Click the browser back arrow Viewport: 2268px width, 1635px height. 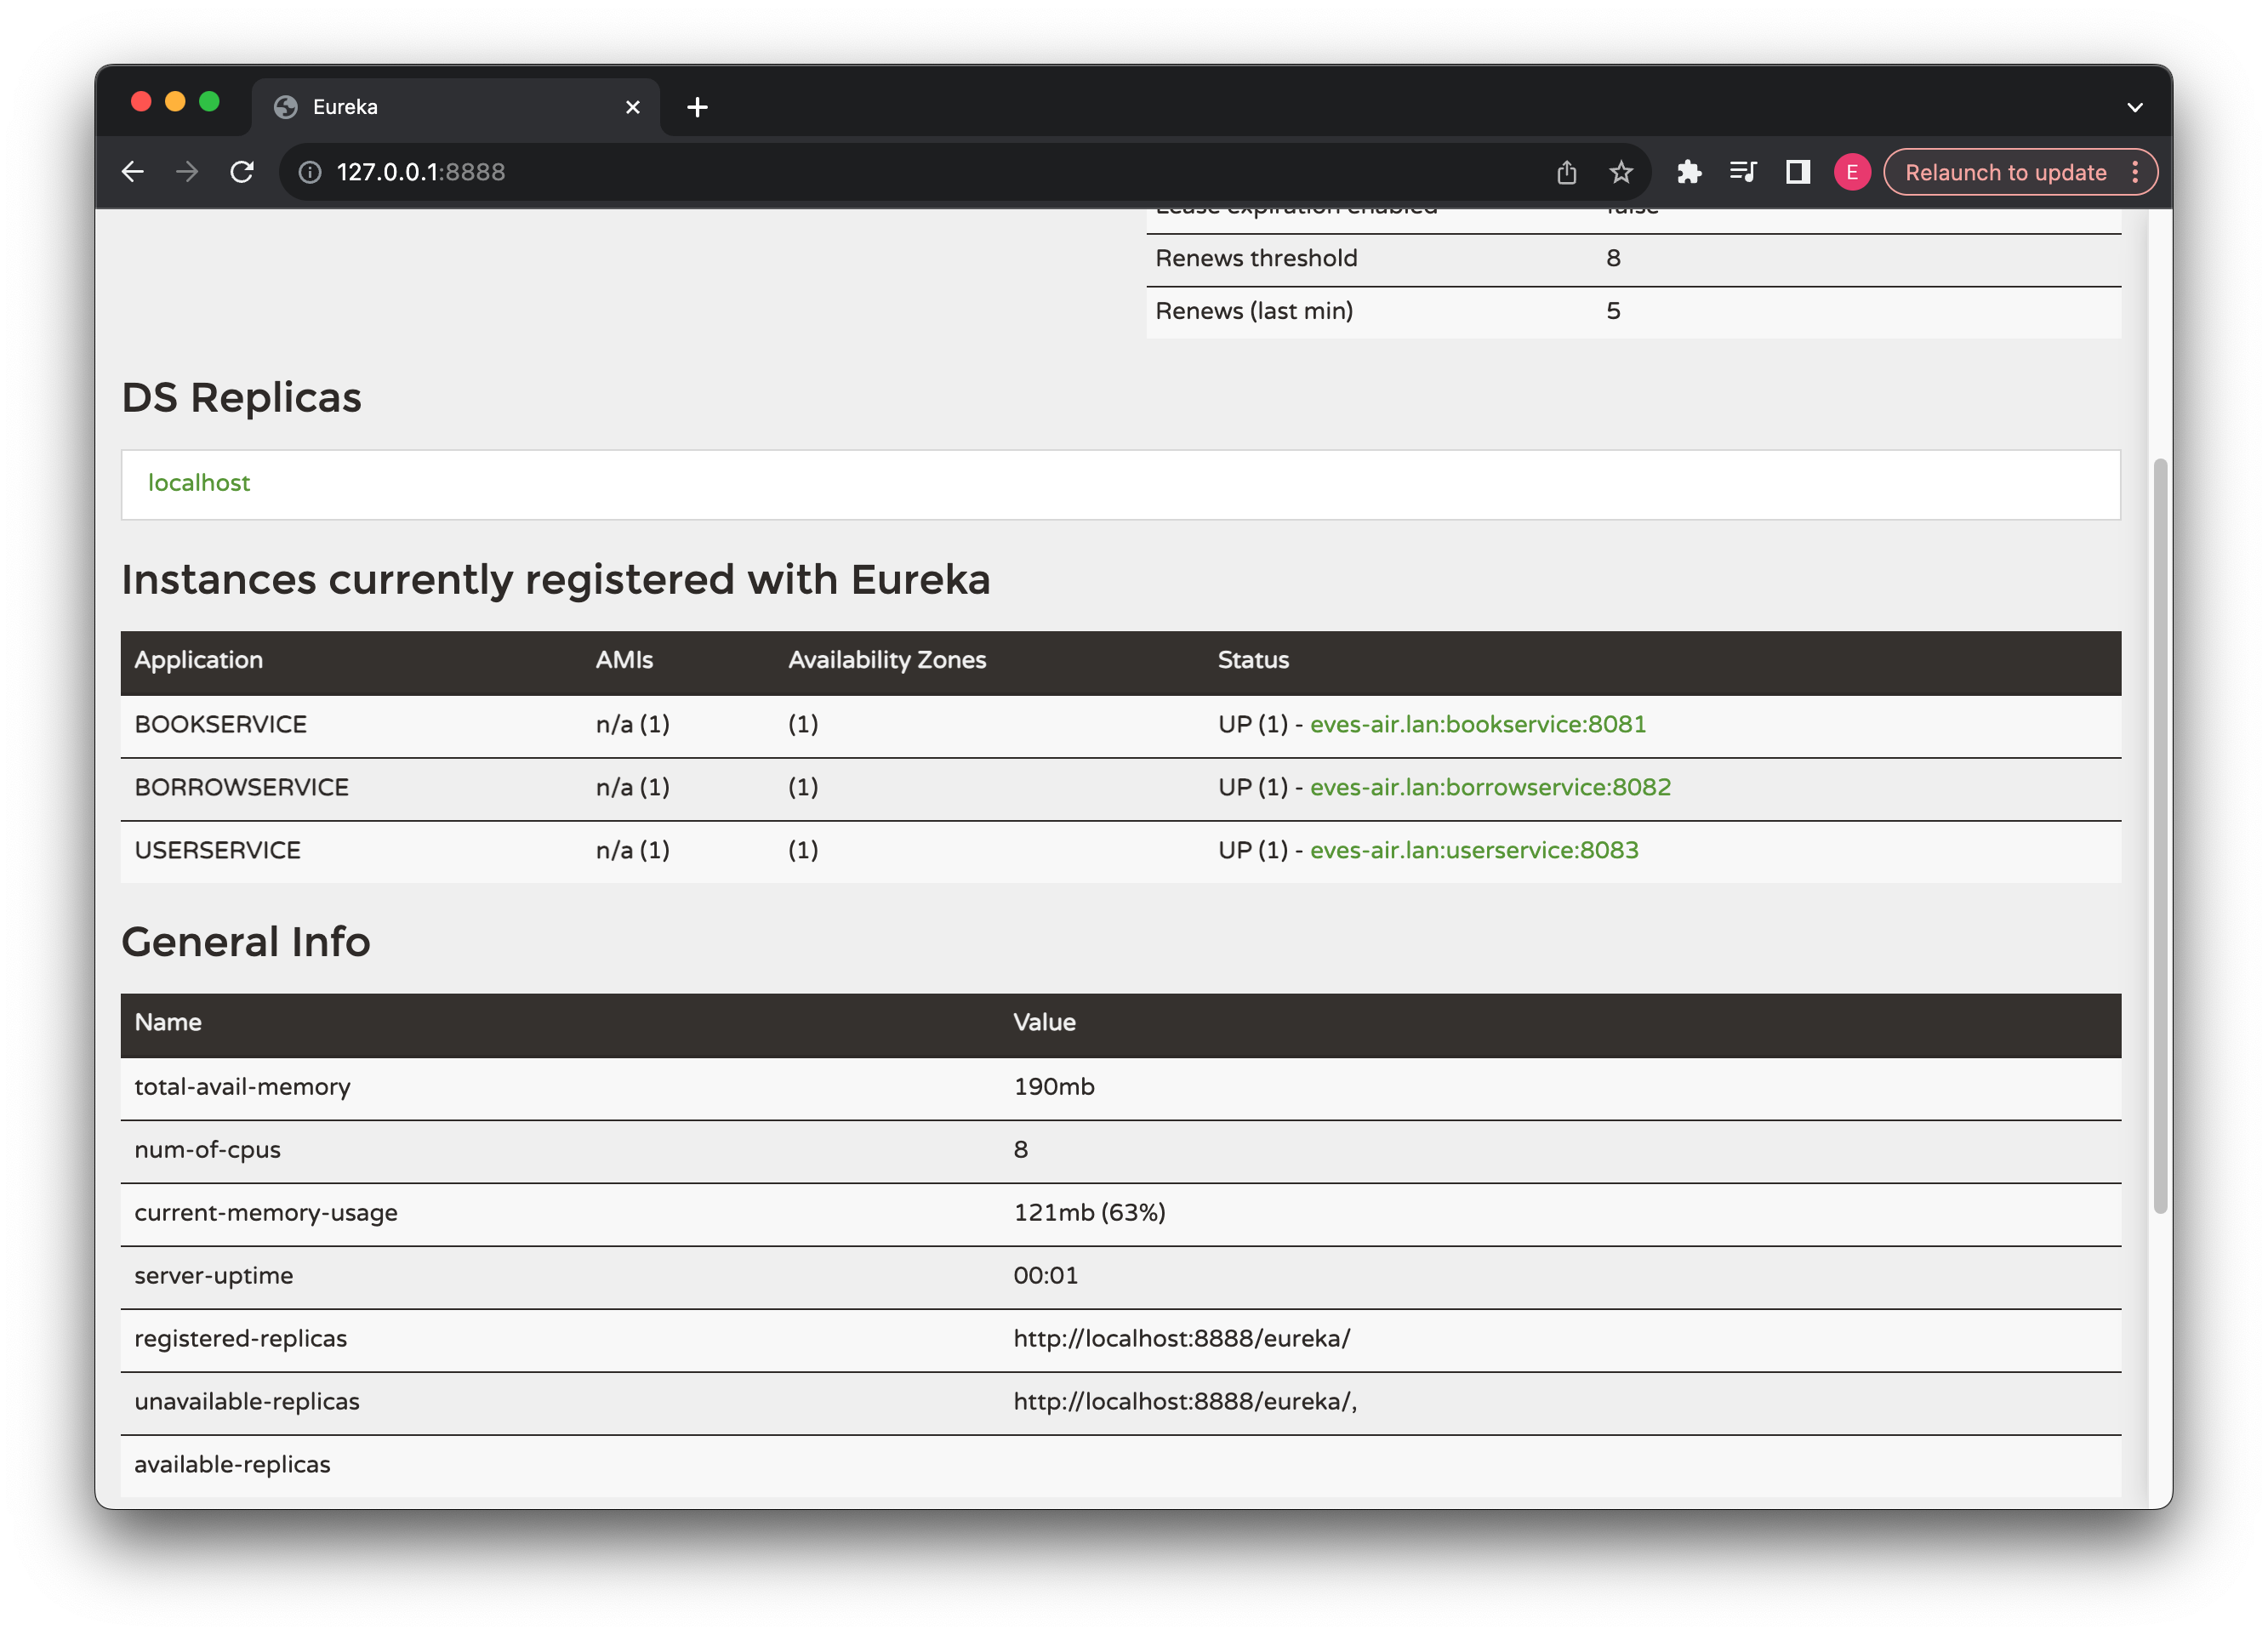(x=133, y=171)
